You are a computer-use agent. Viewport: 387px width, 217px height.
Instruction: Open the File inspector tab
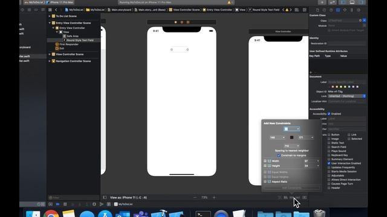click(317, 10)
